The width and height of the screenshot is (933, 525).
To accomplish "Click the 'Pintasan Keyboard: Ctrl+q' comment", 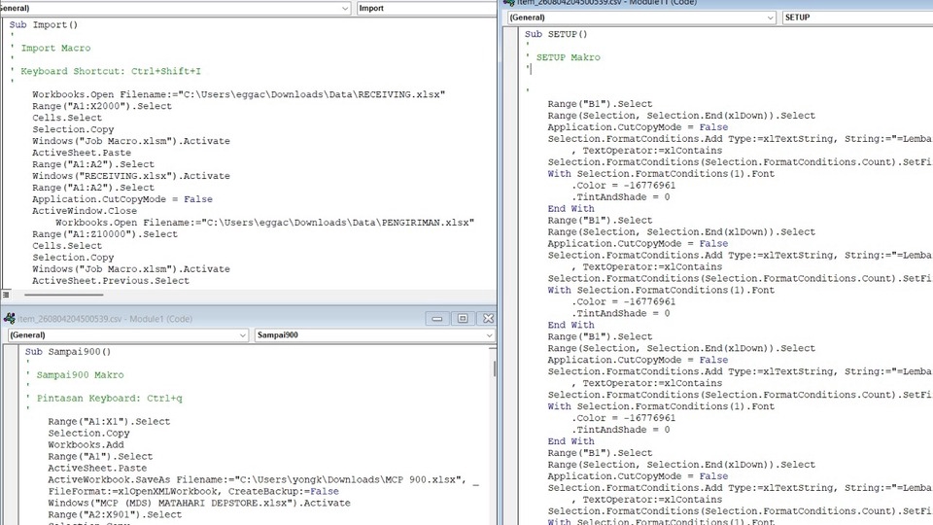I will [x=110, y=399].
